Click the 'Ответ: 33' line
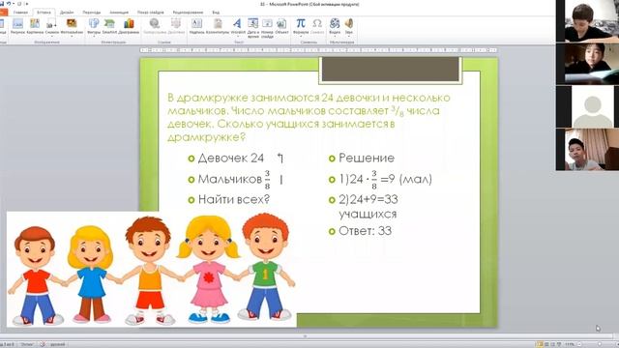Viewport: 619px width, 348px height. (366, 231)
